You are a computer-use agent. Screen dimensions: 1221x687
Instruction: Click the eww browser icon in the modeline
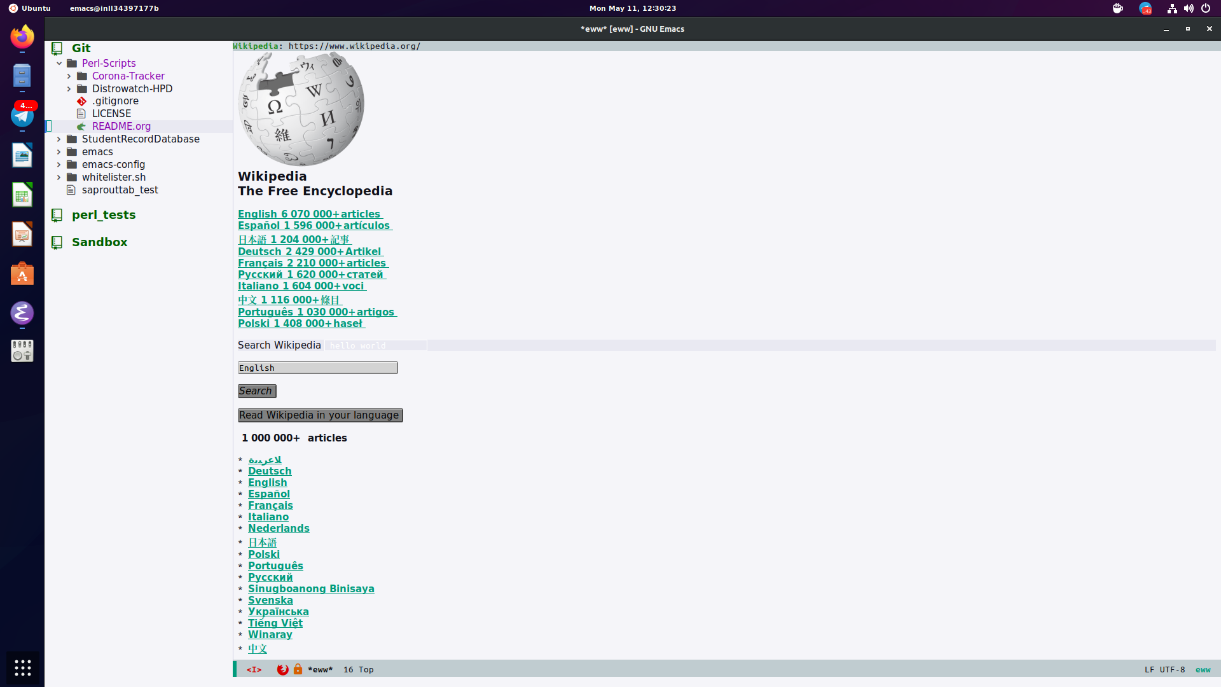pyautogui.click(x=283, y=669)
